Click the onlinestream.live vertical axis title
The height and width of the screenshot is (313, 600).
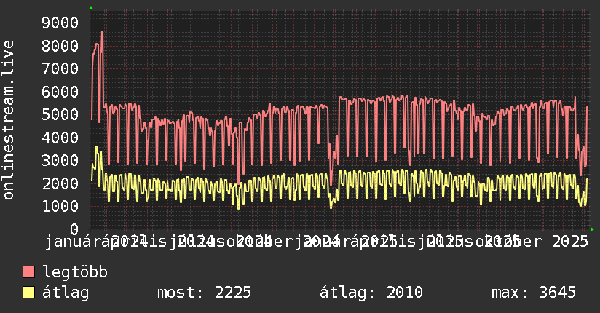click(8, 120)
